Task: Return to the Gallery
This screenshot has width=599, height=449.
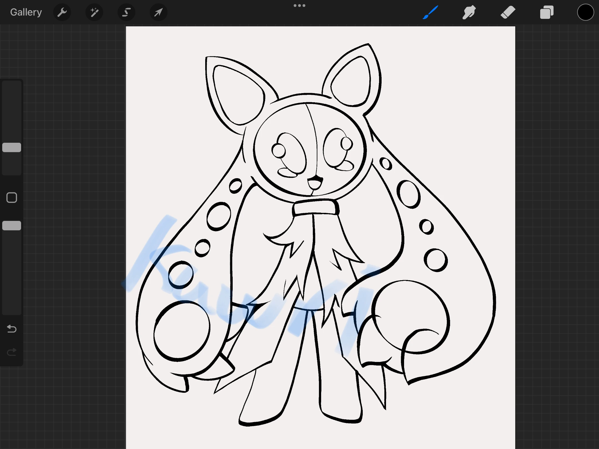Action: pos(26,12)
